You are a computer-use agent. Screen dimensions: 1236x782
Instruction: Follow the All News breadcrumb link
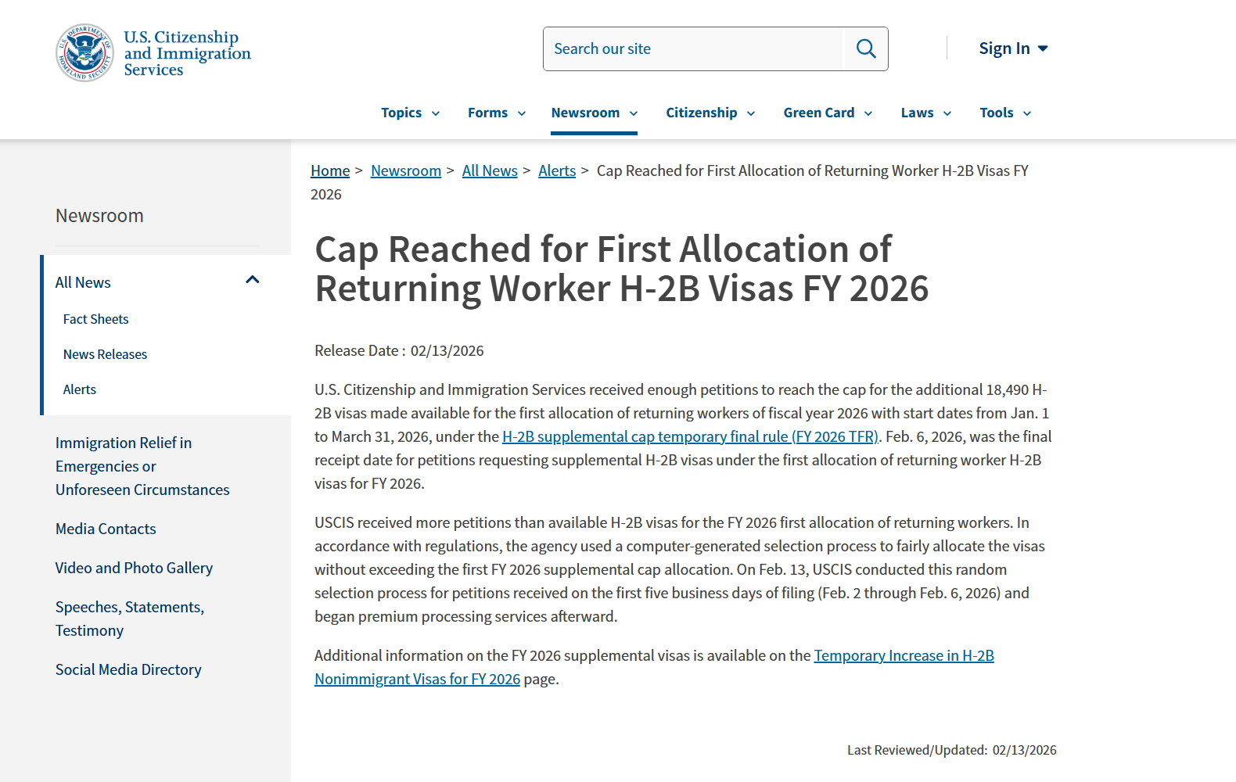click(x=490, y=170)
